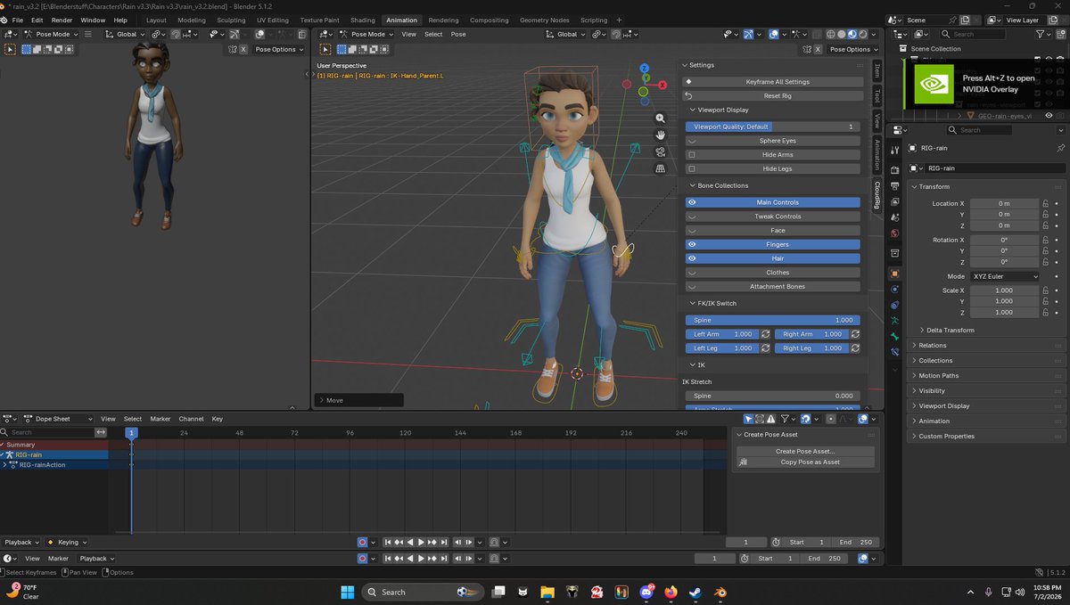Screen dimensions: 1070x605
Task: Click the Windows Start button
Action: [347, 592]
